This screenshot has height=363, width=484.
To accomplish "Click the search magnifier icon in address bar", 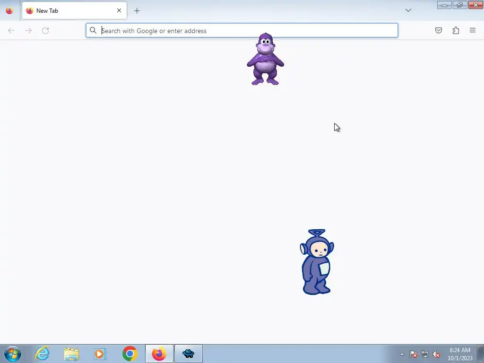I will pyautogui.click(x=93, y=30).
